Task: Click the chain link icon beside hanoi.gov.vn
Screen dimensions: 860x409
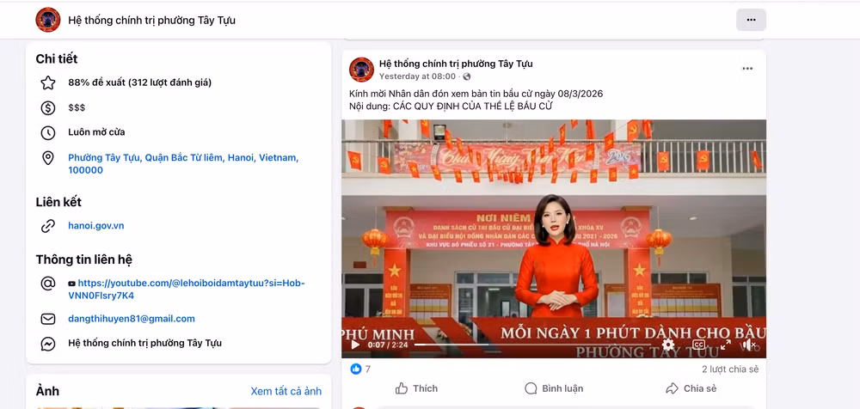Action: pyautogui.click(x=48, y=226)
